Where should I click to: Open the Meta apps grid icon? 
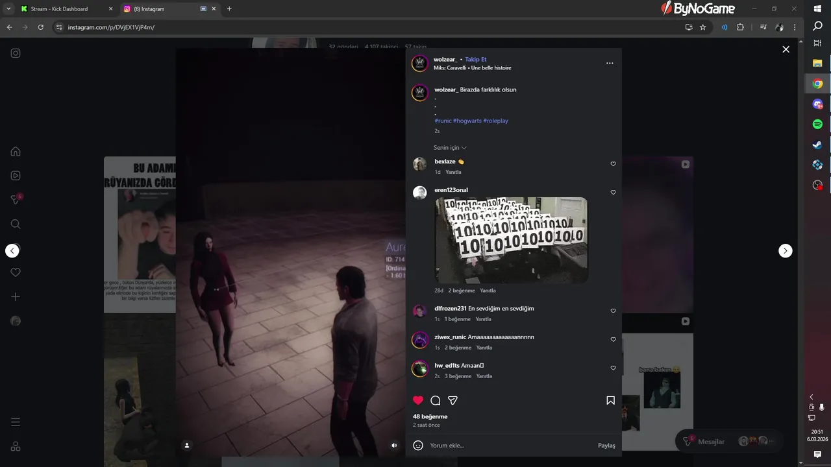pos(16,446)
